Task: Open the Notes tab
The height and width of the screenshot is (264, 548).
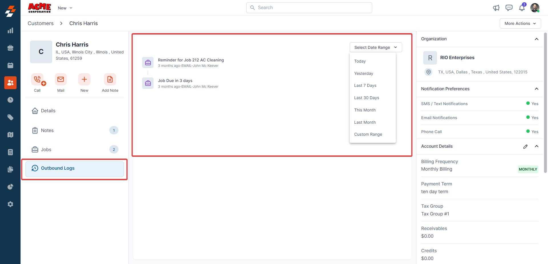Action: pos(74,130)
